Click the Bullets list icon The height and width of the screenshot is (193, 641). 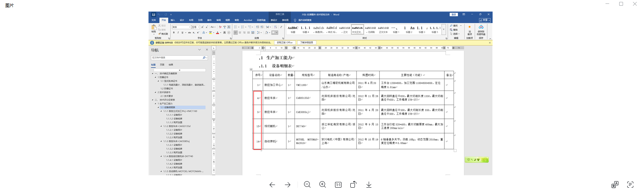click(236, 27)
